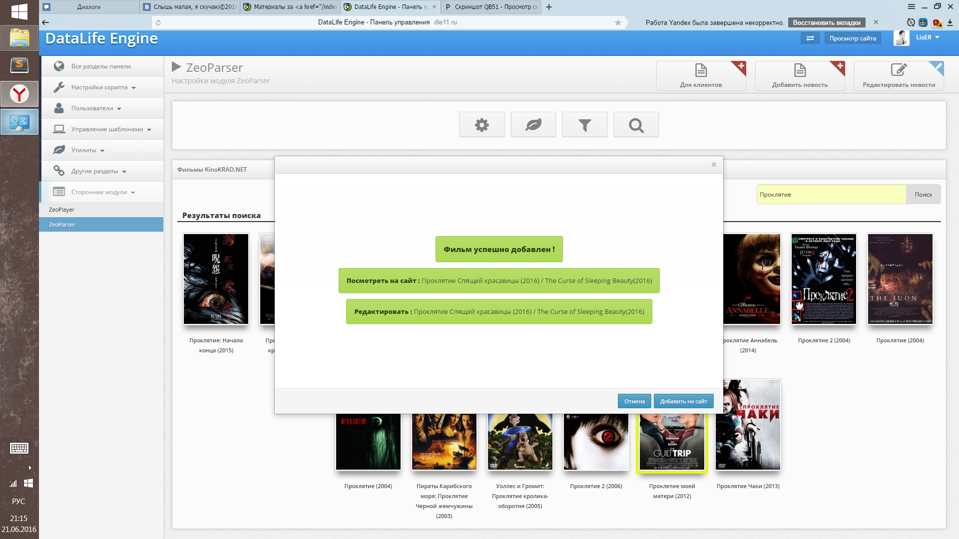Screen dimensions: 959x539
Task: Go back with browser arrow
Action: pos(45,22)
